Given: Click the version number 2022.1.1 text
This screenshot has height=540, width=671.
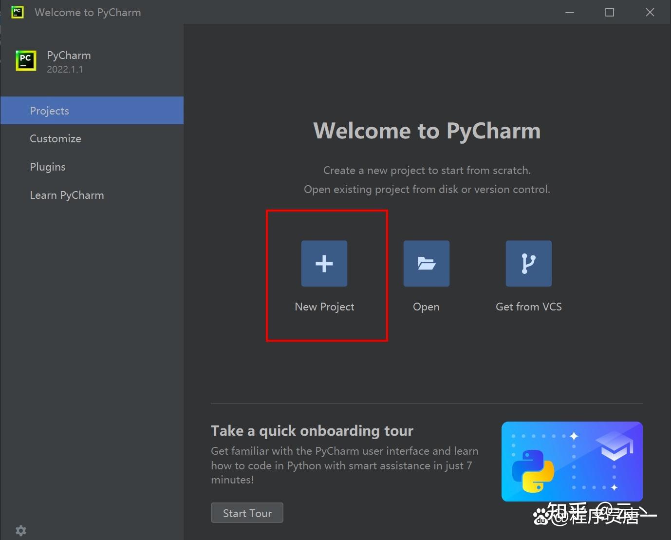Looking at the screenshot, I should click(65, 69).
